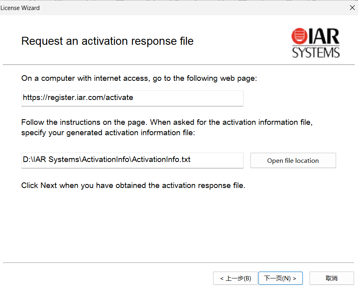The width and height of the screenshot is (358, 288).
Task: Go to the next page with 下一页(N)
Action: tap(280, 278)
